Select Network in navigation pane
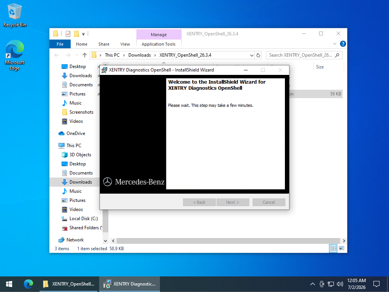Viewport: 389px width, 292px height. tap(75, 240)
